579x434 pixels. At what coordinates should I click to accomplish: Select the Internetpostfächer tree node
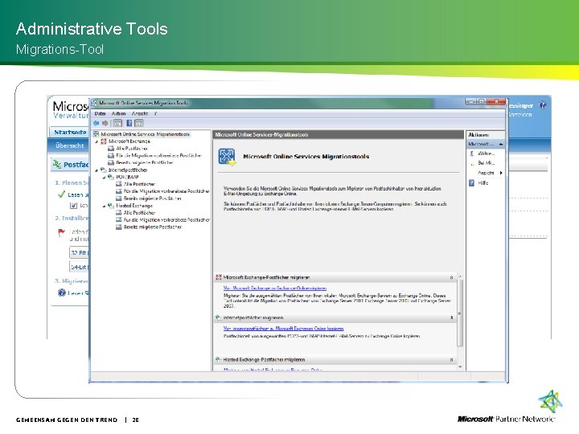click(x=128, y=170)
